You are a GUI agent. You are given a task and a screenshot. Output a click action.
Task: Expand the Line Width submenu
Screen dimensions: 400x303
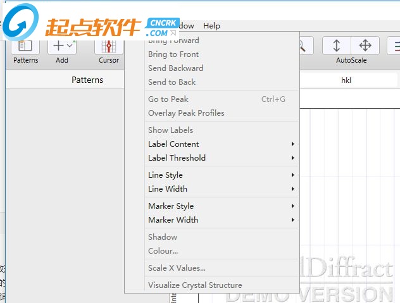point(222,189)
